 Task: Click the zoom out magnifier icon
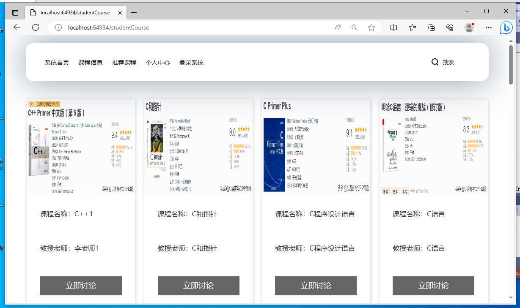point(355,27)
